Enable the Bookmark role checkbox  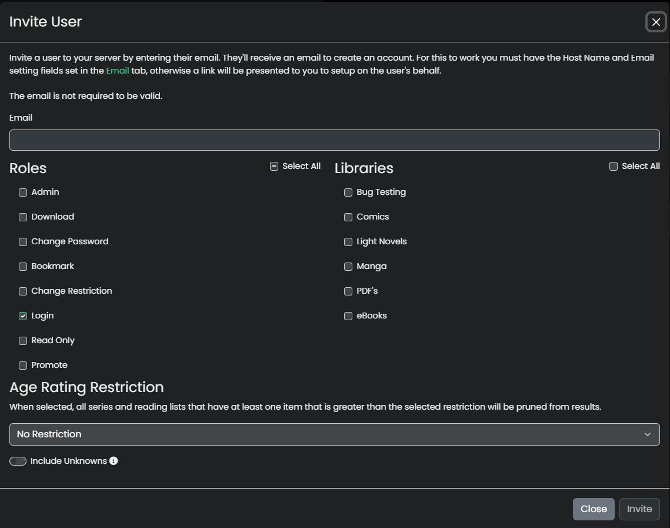pos(23,267)
